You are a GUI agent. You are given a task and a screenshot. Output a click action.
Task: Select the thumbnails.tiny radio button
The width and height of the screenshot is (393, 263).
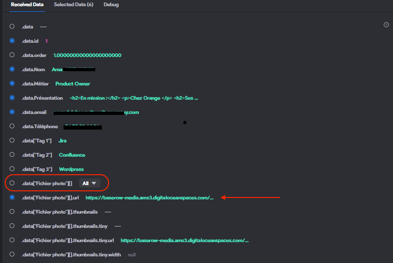coord(12,226)
